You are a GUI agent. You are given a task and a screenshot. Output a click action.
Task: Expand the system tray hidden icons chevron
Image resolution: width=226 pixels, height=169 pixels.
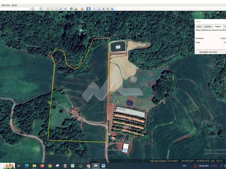[221, 166]
